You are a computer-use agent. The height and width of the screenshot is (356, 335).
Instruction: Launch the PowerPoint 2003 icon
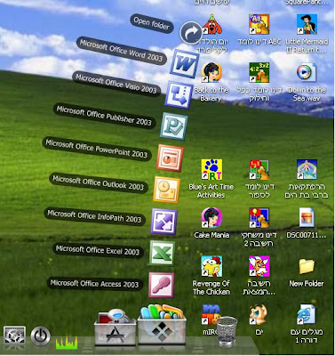[x=170, y=158]
